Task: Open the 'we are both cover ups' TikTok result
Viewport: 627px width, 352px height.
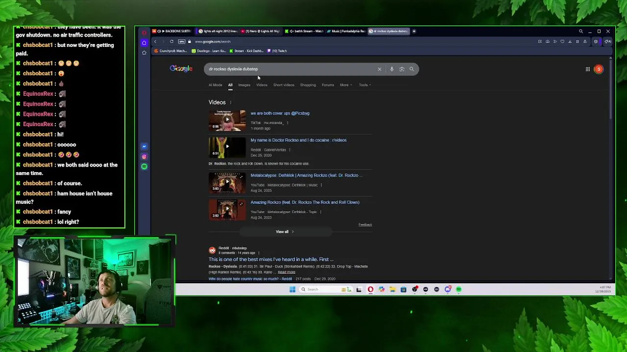Action: pyautogui.click(x=280, y=113)
